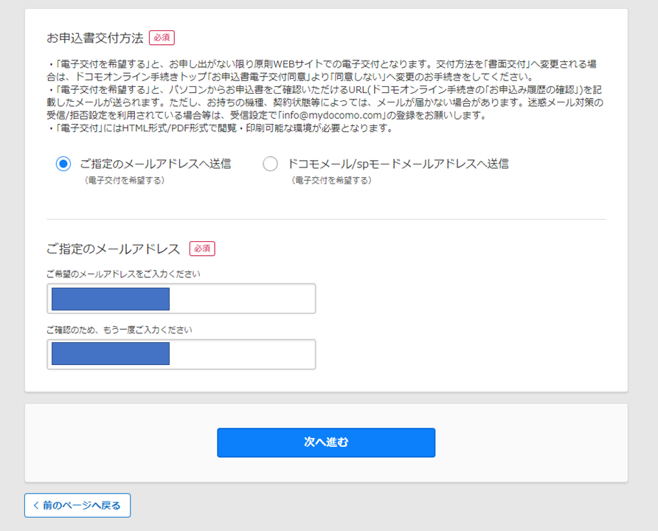Click the left-pointing chevron in the 前のページへ戻る button

tap(36, 505)
